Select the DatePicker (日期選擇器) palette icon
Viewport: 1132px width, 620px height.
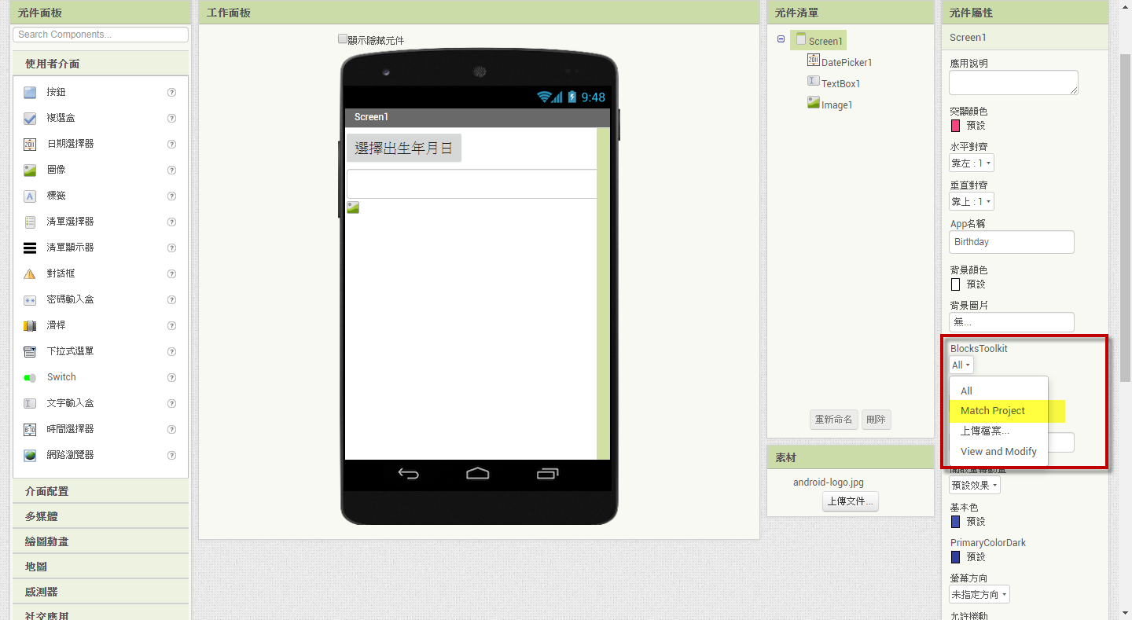tap(30, 145)
